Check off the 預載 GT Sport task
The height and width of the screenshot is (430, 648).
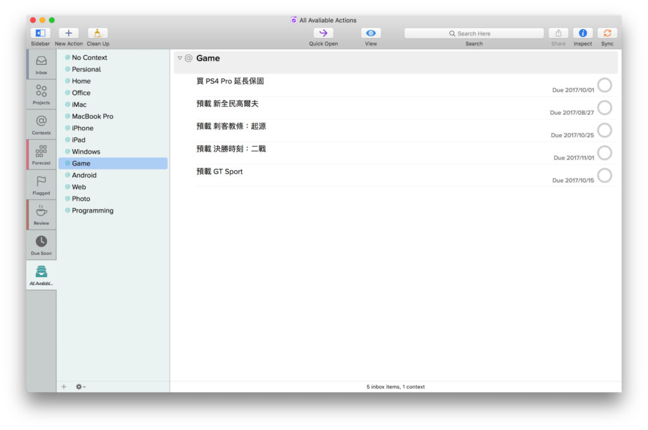click(604, 176)
